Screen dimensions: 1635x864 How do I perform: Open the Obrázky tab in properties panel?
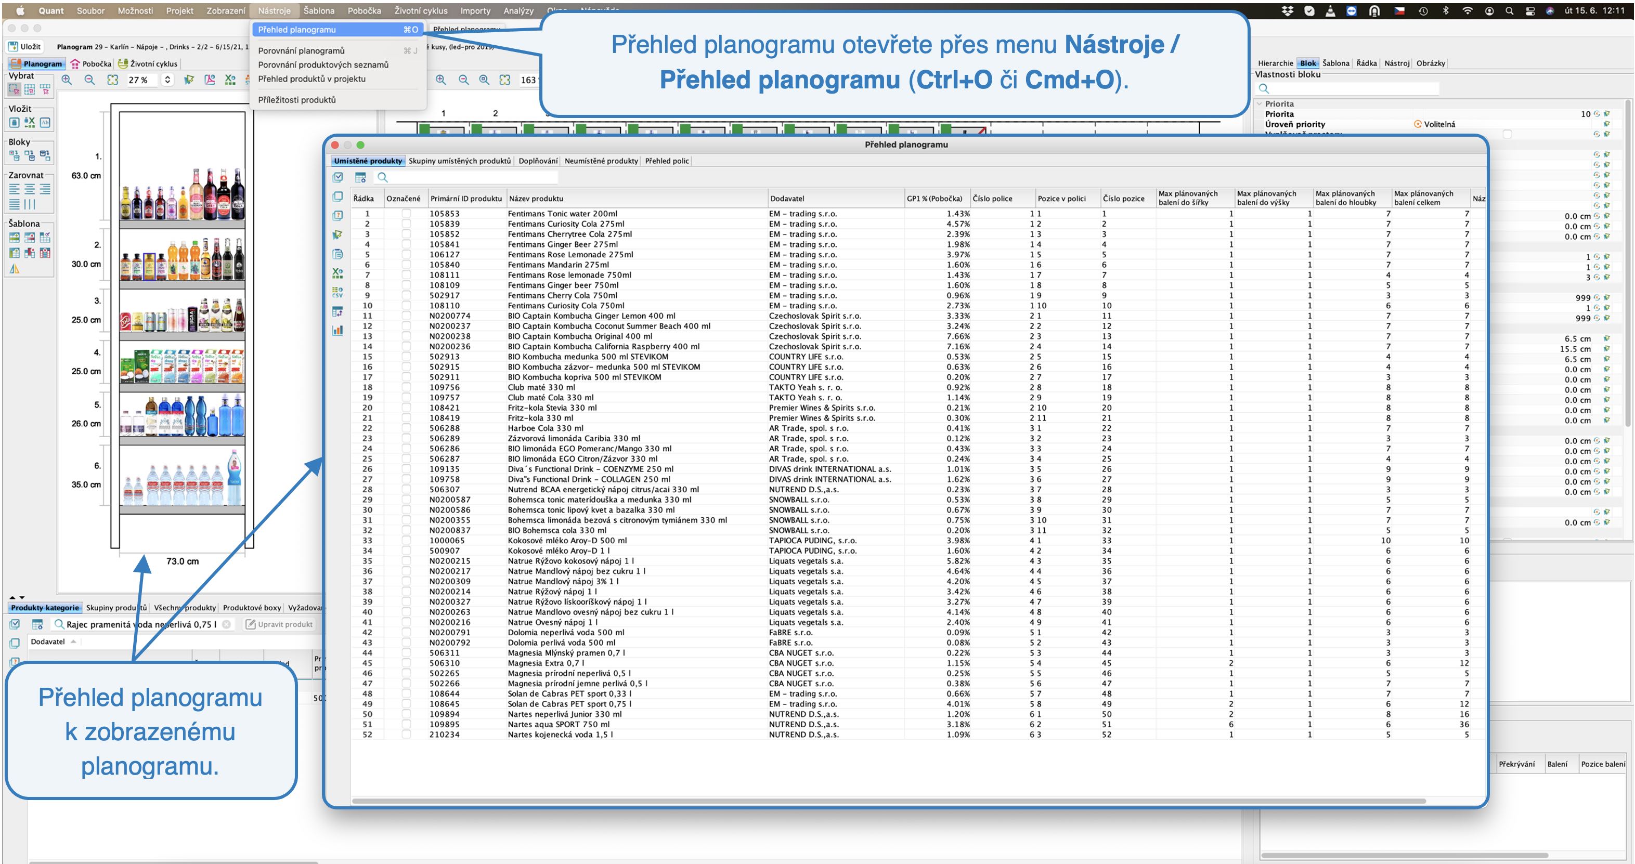(1431, 63)
